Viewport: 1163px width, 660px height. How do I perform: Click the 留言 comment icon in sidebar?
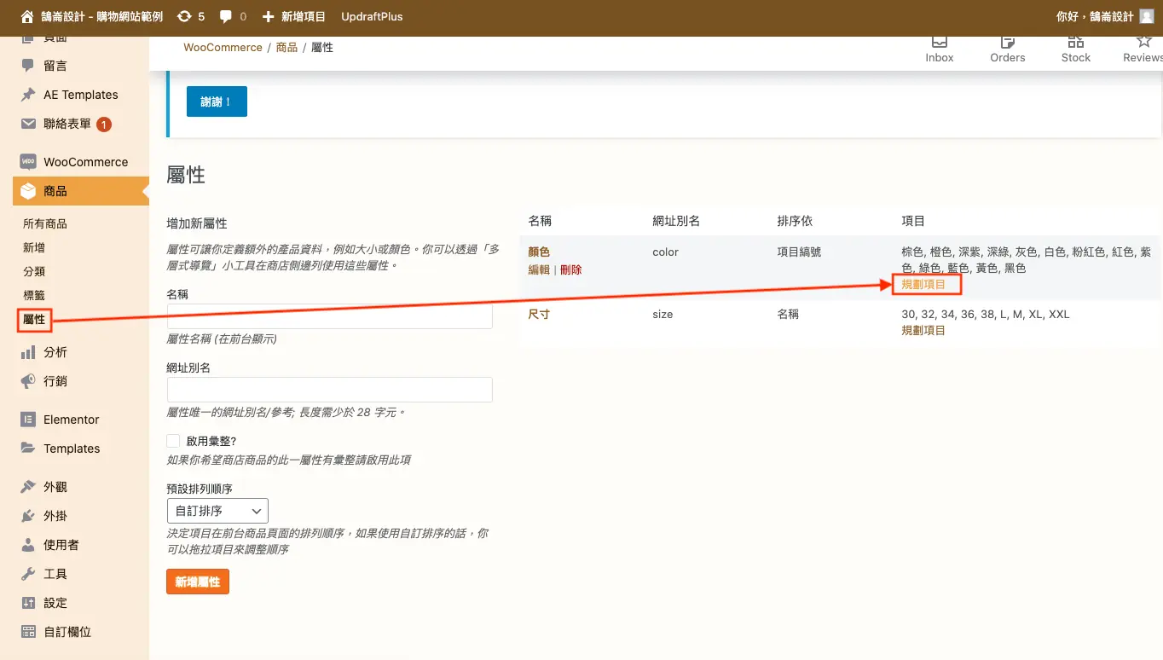(x=28, y=66)
